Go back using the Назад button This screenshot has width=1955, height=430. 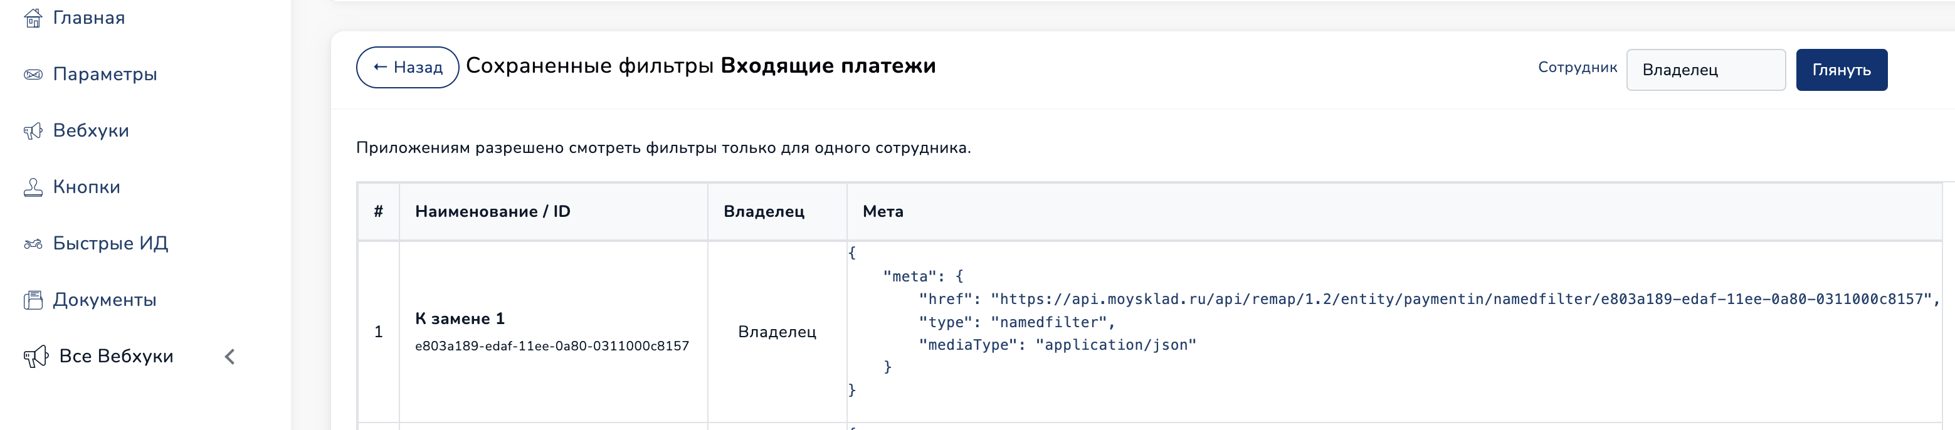[408, 68]
